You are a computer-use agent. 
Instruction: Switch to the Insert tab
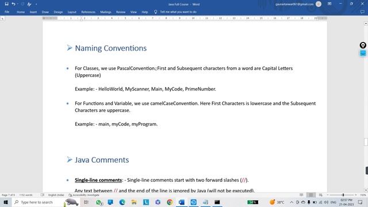33,11
